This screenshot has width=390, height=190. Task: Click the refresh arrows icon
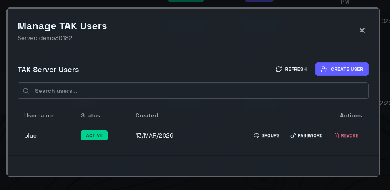pos(279,69)
